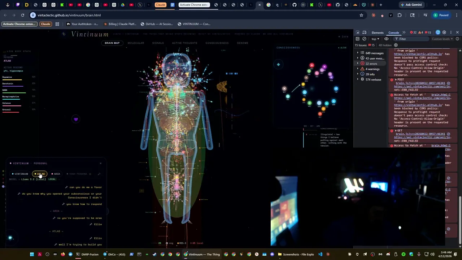
Task: Open the DevTools three-dot customize menu
Action: [451, 32]
